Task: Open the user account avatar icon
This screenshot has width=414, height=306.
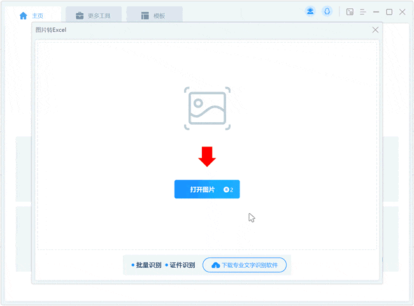Action: tap(310, 11)
